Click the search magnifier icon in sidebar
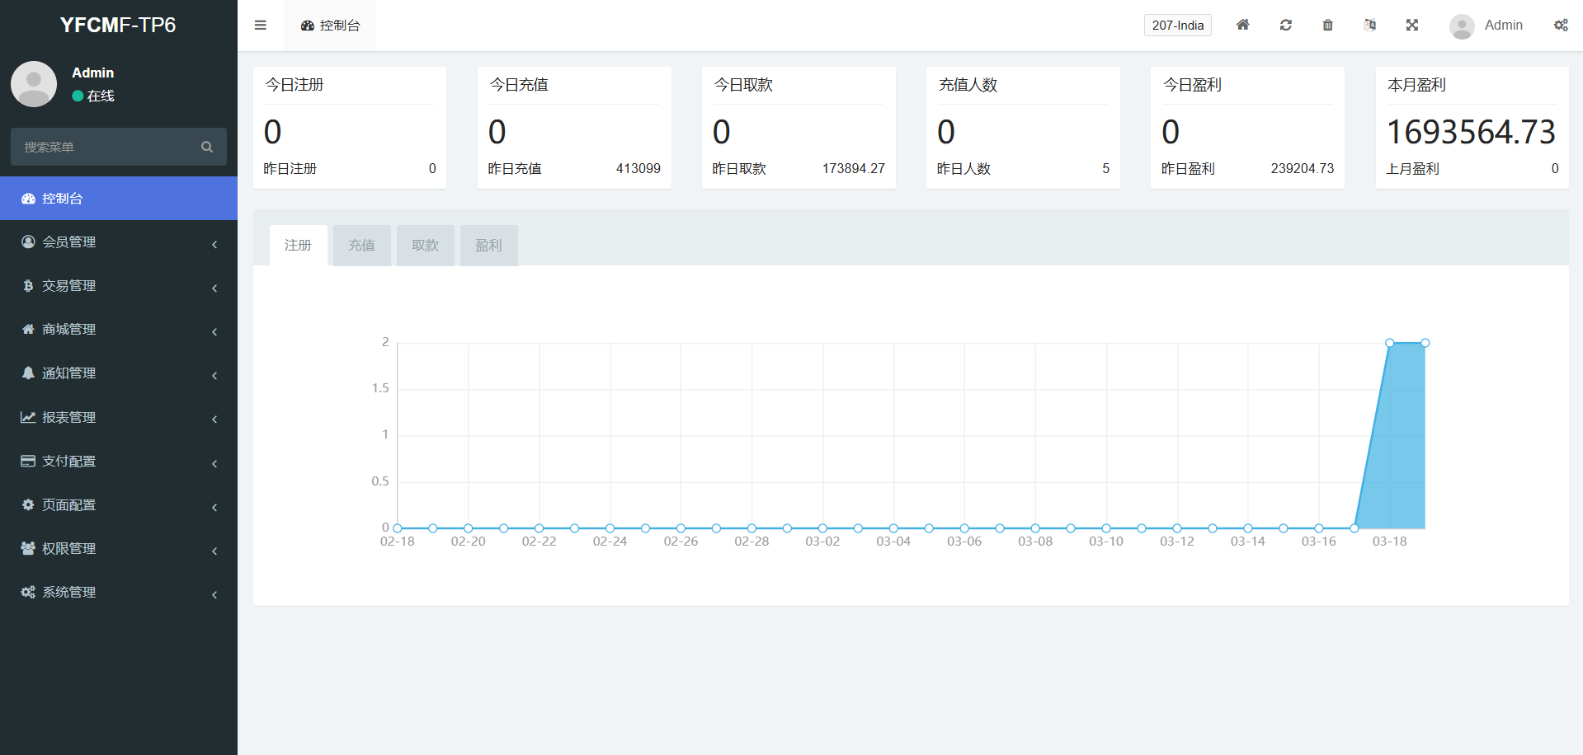1583x755 pixels. (207, 147)
